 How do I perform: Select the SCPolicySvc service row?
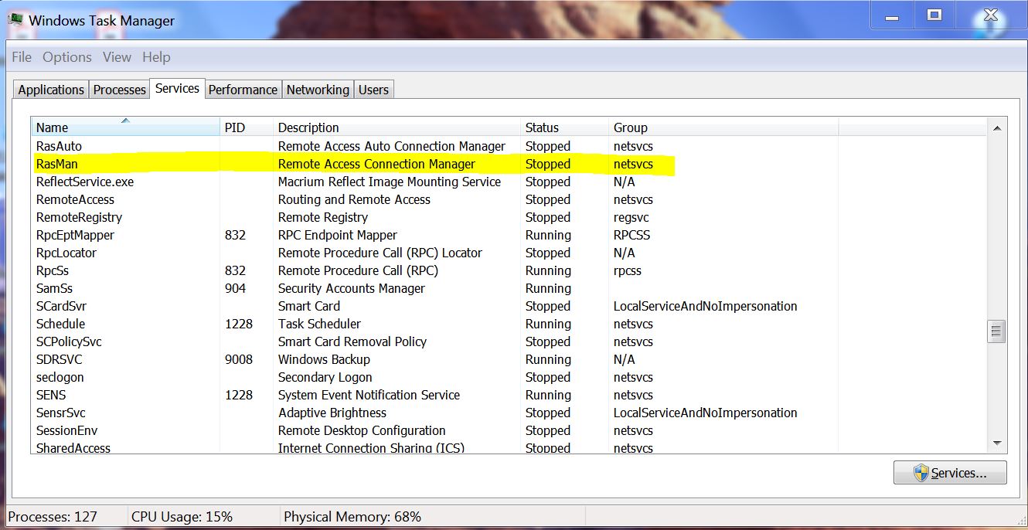pyautogui.click(x=509, y=341)
